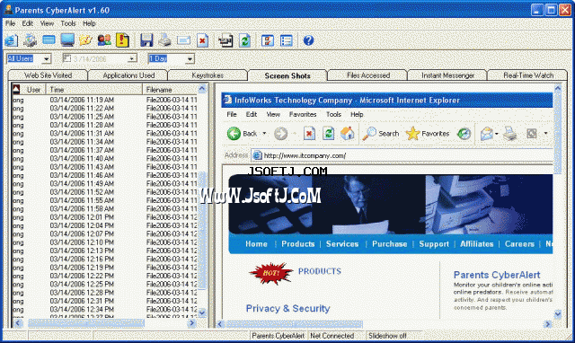
Task: Click the file list scroll down arrow
Action: (202, 312)
